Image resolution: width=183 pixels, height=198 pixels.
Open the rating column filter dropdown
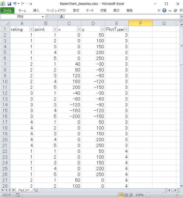32,29
